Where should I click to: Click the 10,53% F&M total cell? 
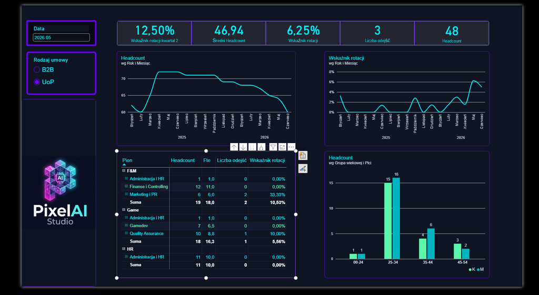coord(278,202)
